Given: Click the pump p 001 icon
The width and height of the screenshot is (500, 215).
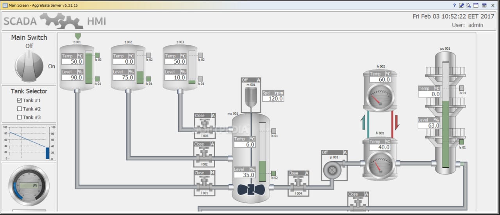Looking at the screenshot, I should click(x=333, y=169).
